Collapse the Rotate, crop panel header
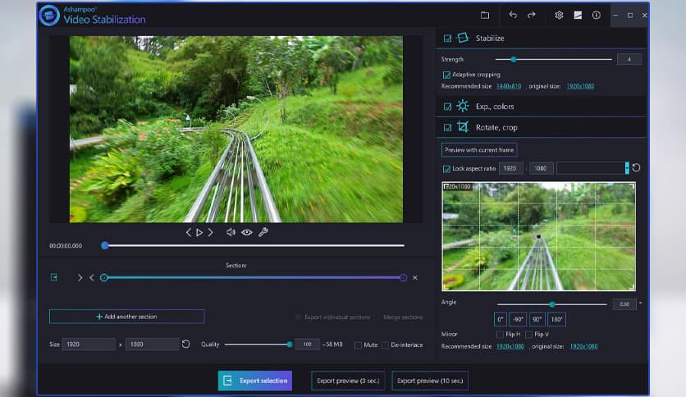 pyautogui.click(x=542, y=127)
